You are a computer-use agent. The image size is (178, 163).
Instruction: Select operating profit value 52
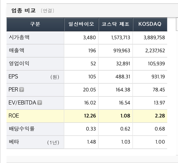pyautogui.click(x=93, y=64)
